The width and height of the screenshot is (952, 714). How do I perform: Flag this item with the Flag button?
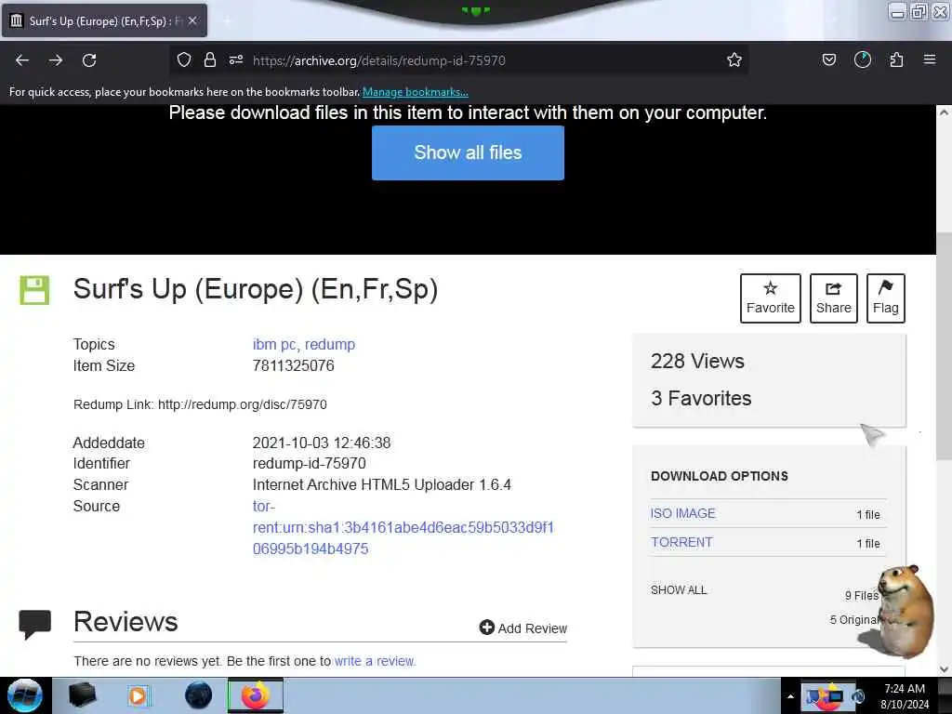pyautogui.click(x=886, y=298)
